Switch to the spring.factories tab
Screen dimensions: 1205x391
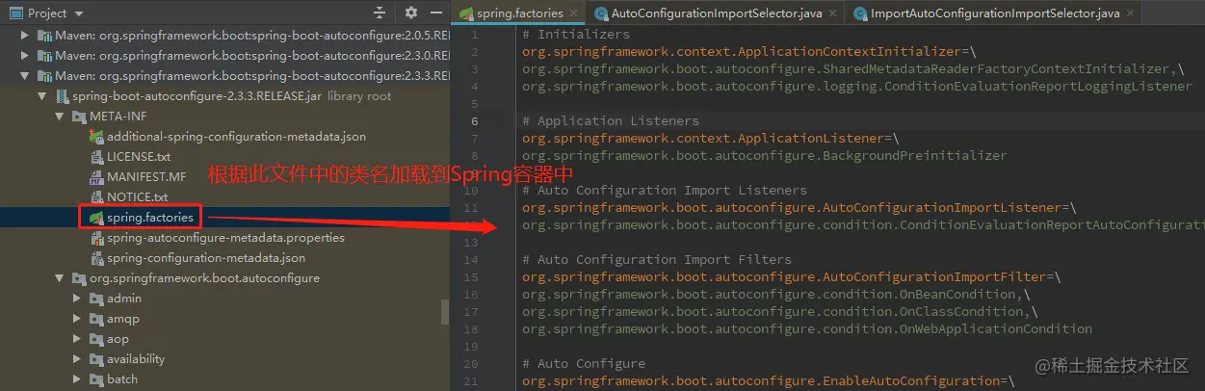tap(519, 13)
